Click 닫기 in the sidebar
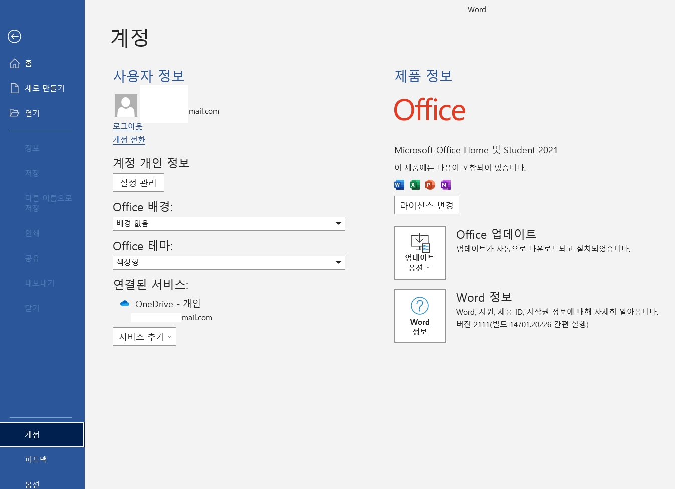Viewport: 675px width, 489px height. [42, 308]
